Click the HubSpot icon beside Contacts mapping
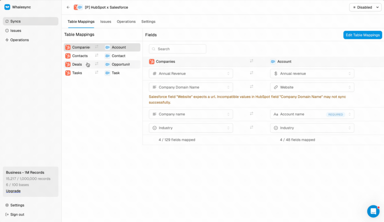 [x=68, y=56]
